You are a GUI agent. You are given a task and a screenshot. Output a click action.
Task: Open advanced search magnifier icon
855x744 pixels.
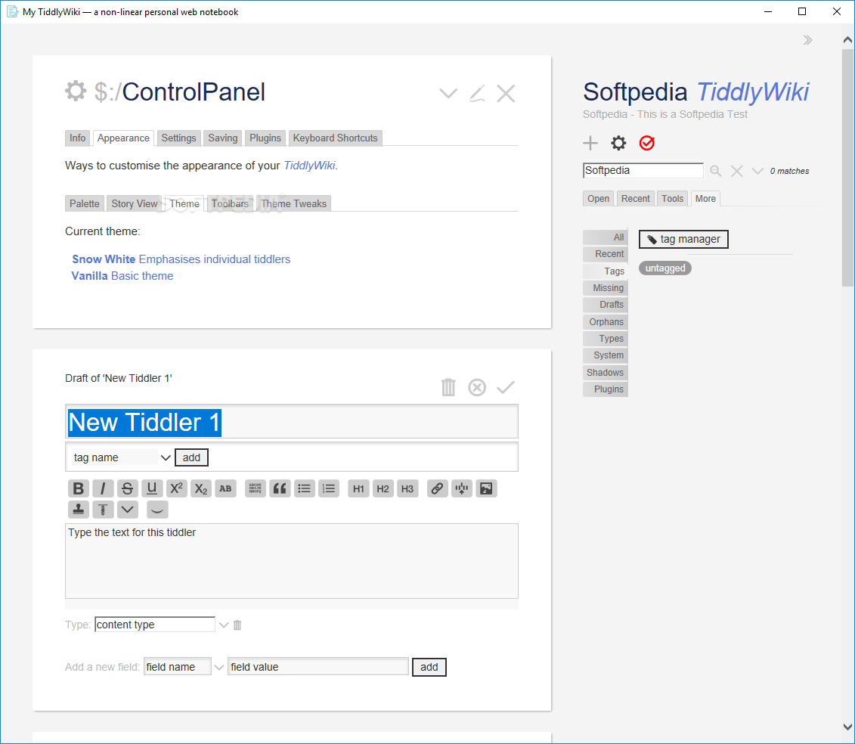pyautogui.click(x=716, y=172)
